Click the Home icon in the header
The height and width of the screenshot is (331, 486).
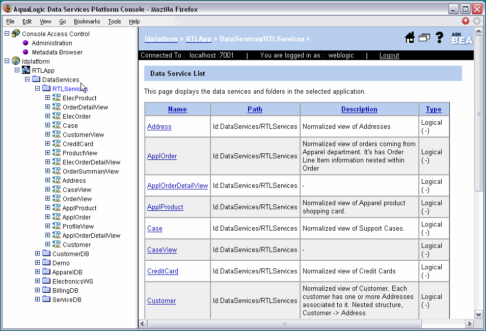pyautogui.click(x=410, y=38)
